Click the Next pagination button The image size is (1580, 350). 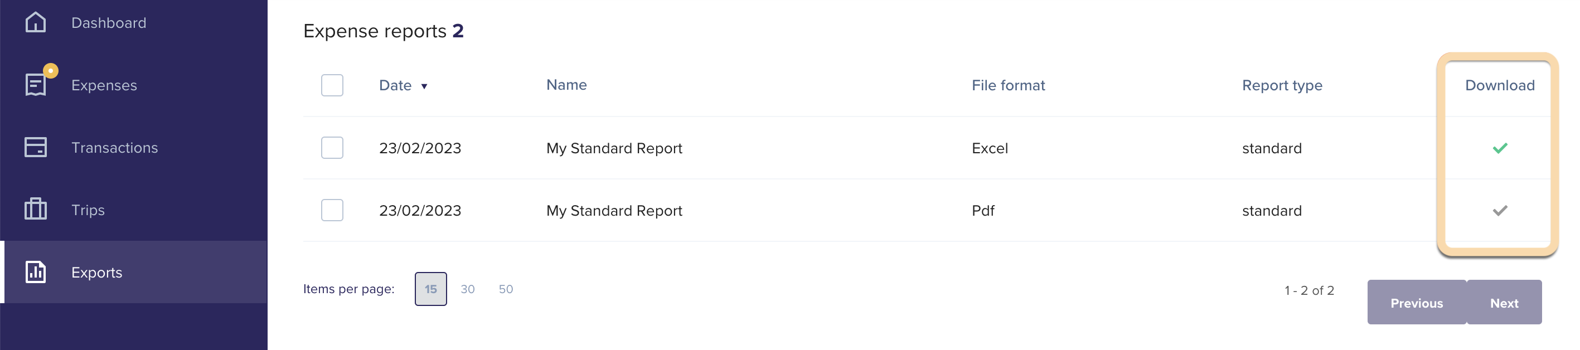1504,302
